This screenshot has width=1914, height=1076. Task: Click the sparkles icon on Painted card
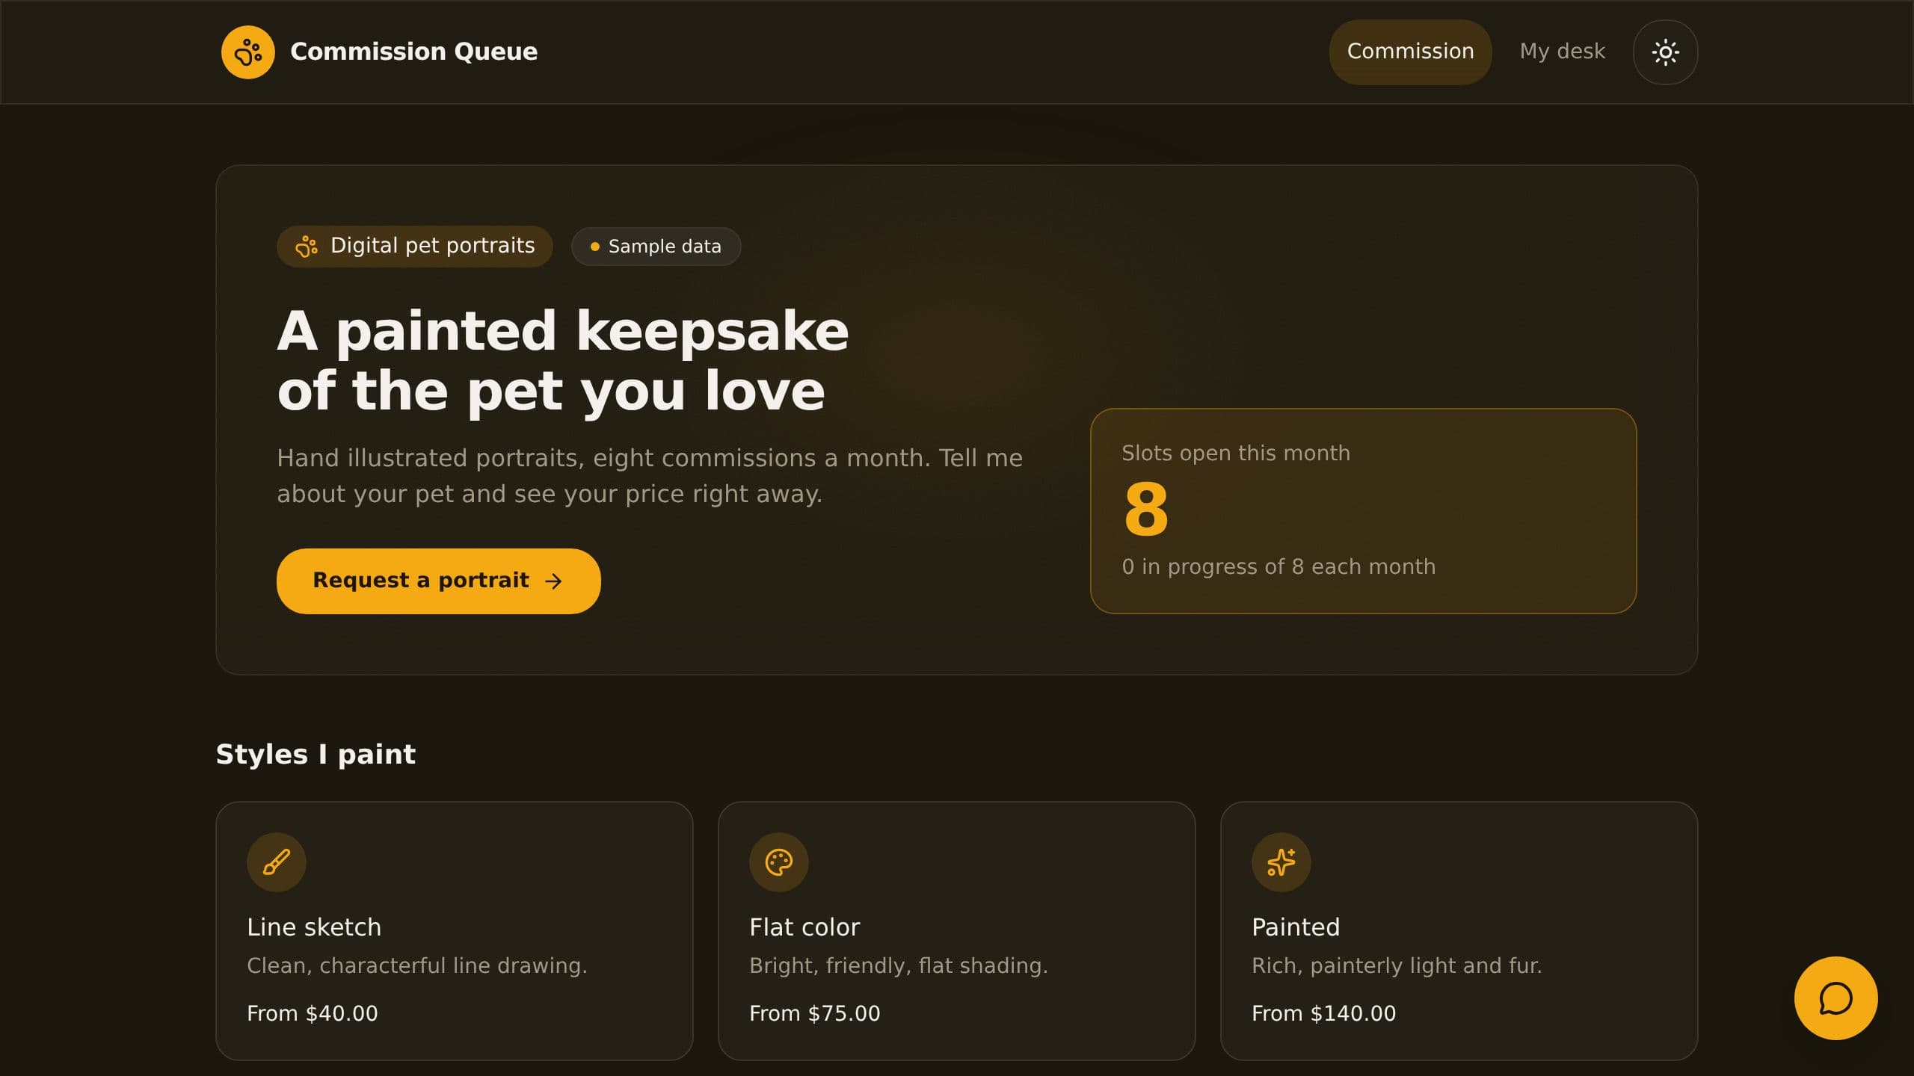coord(1281,862)
